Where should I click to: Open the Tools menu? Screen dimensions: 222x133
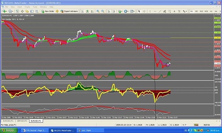click(x=35, y=7)
